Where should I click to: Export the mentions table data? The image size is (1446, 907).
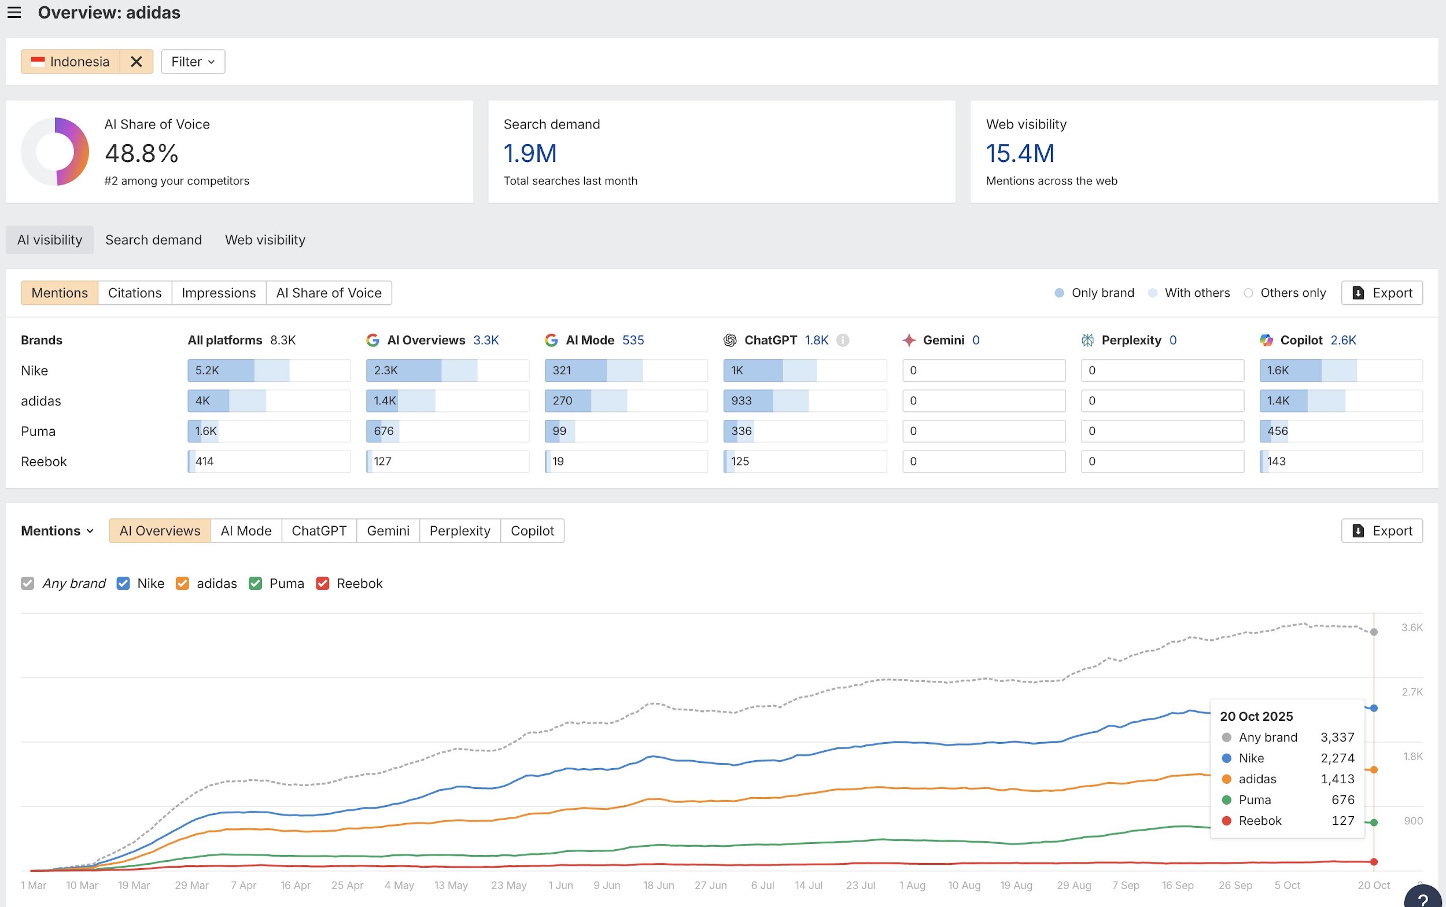[1381, 293]
